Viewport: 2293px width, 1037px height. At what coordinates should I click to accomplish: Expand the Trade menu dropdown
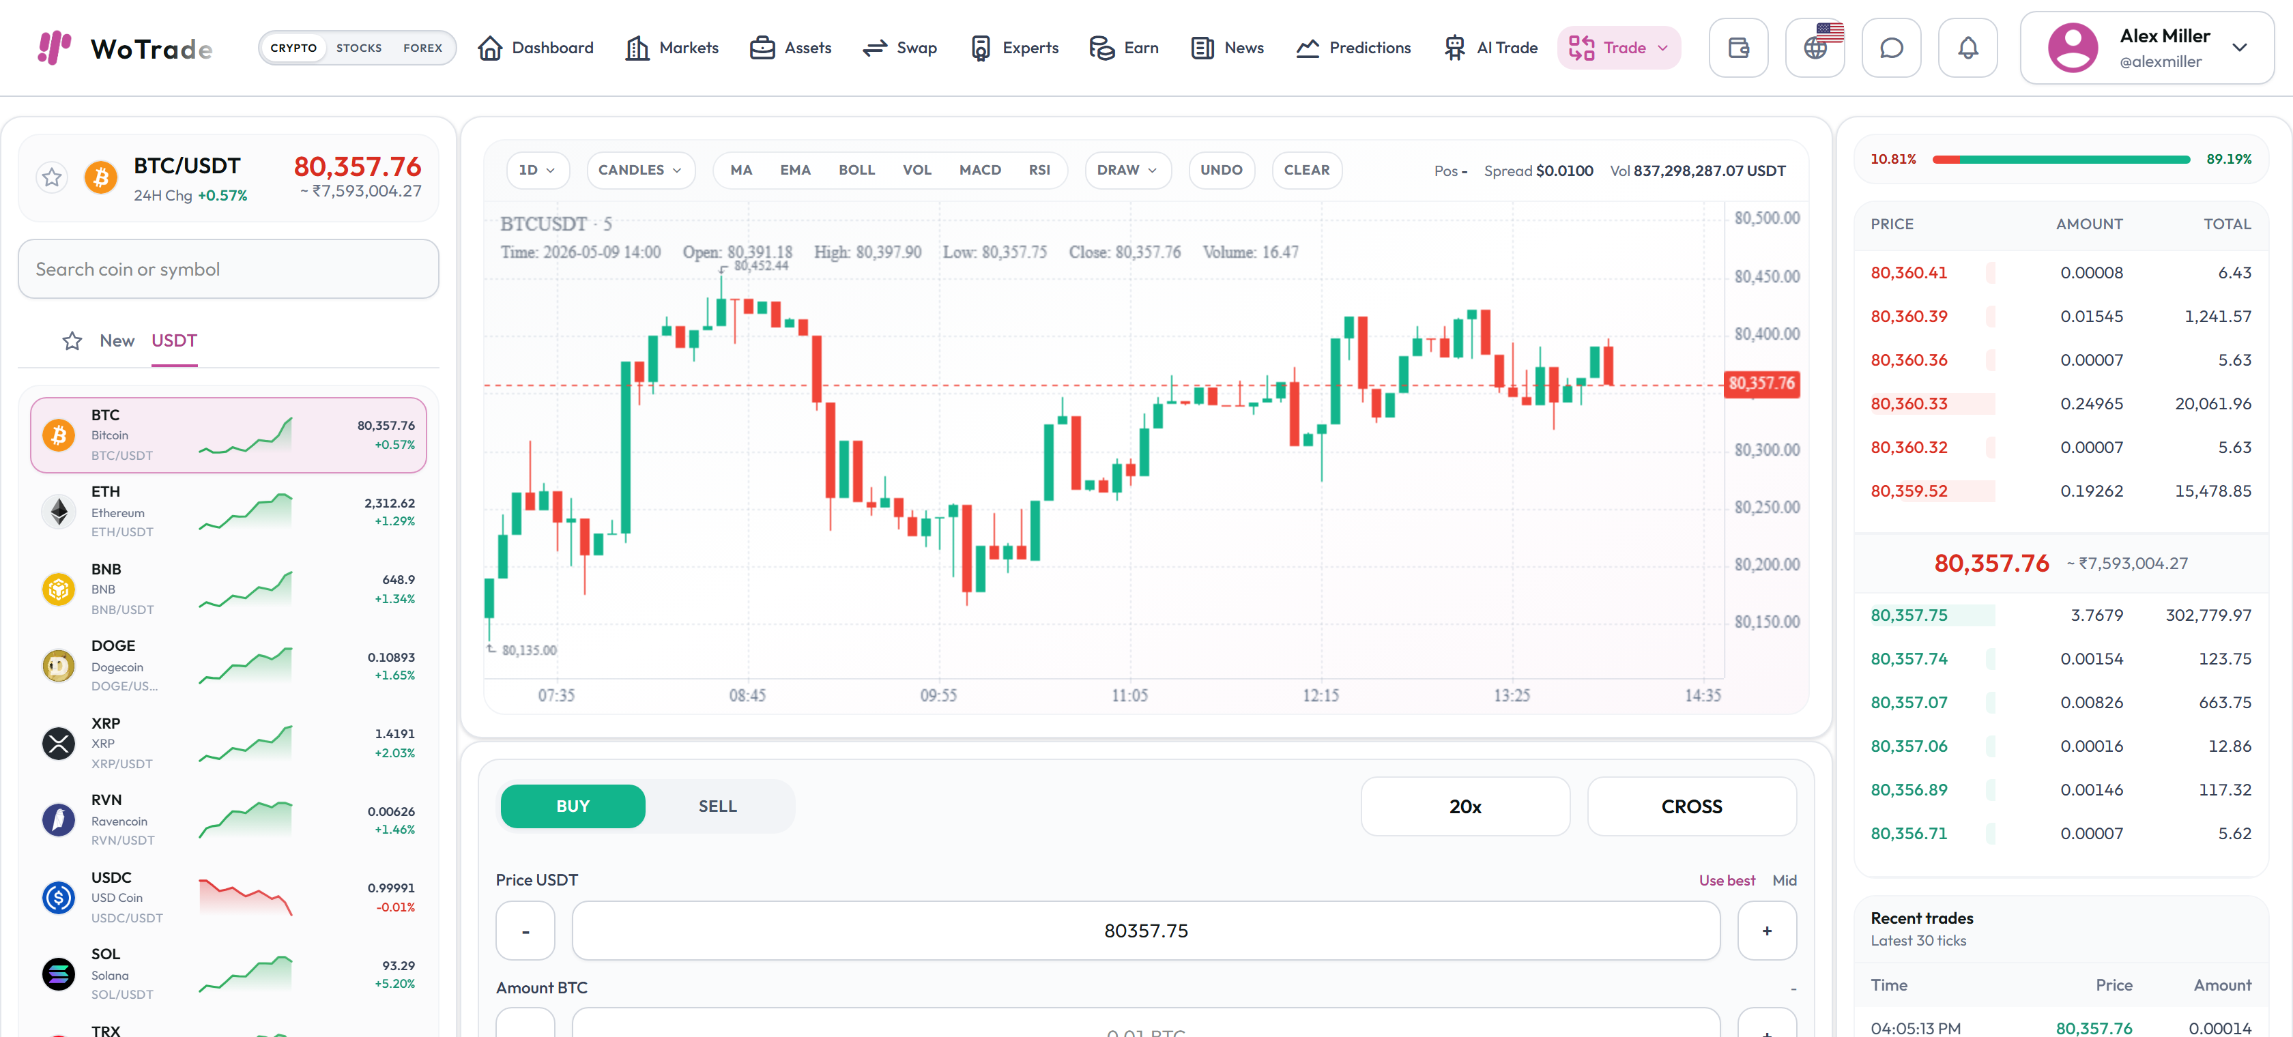1619,48
